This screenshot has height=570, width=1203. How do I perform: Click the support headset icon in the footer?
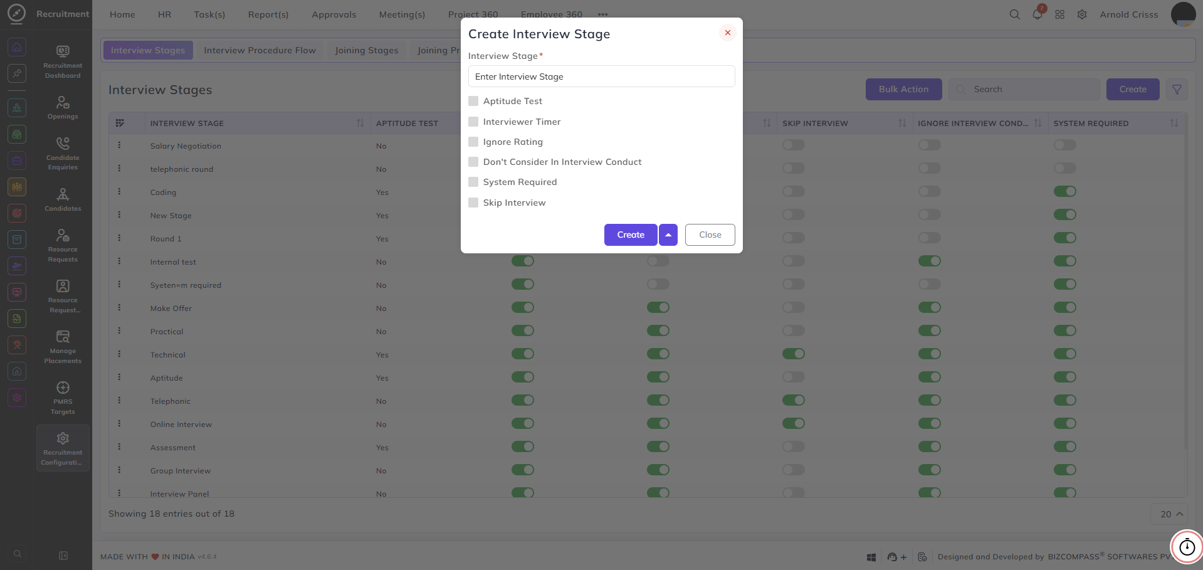pyautogui.click(x=892, y=557)
